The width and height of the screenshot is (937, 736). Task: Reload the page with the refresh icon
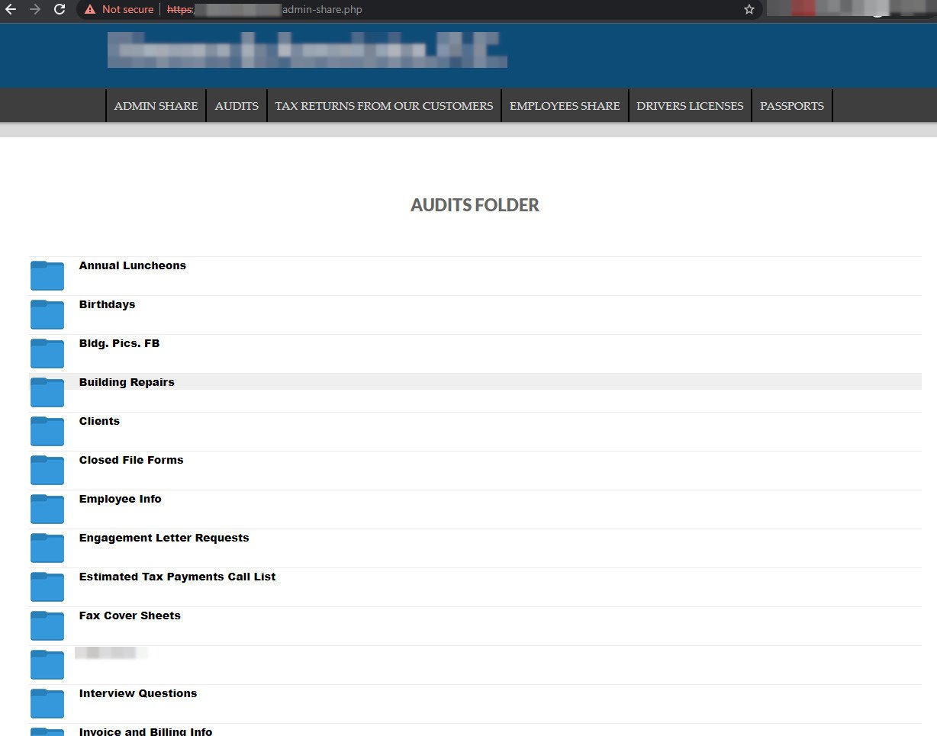point(60,10)
